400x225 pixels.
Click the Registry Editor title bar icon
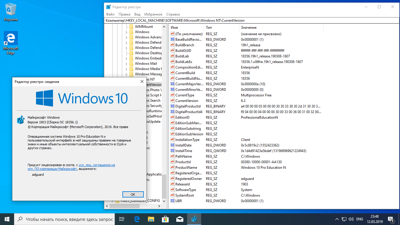108,7
